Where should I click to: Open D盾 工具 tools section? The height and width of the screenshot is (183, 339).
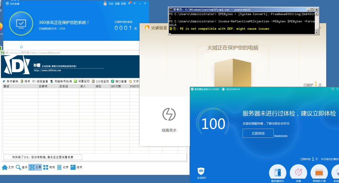35,167
